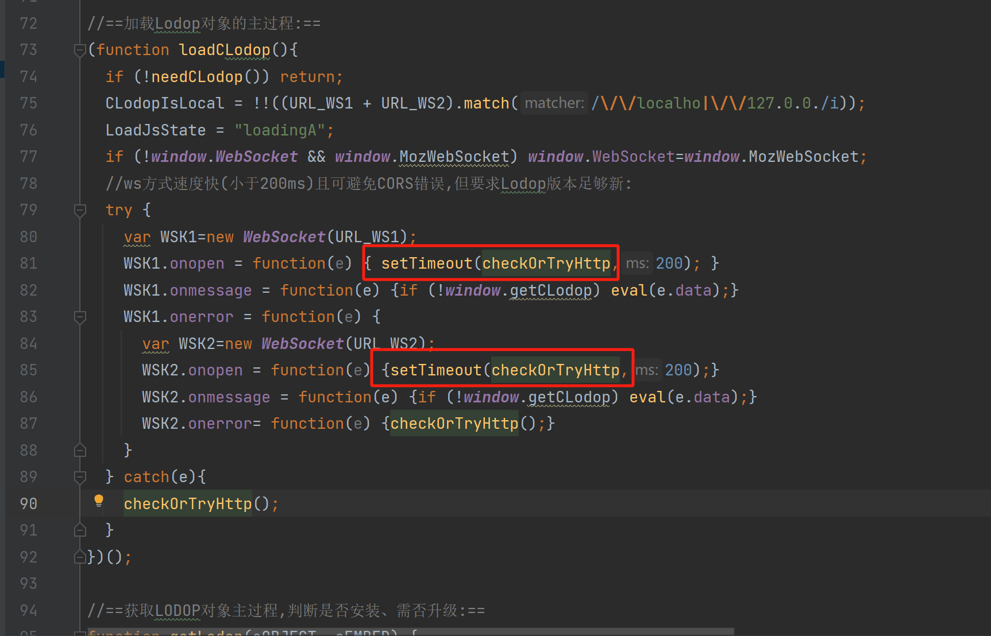Click WSK1.onmessage property

[188, 290]
